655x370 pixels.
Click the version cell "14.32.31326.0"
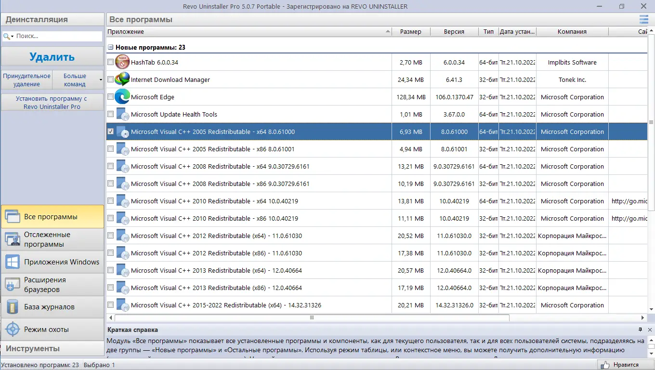454,305
